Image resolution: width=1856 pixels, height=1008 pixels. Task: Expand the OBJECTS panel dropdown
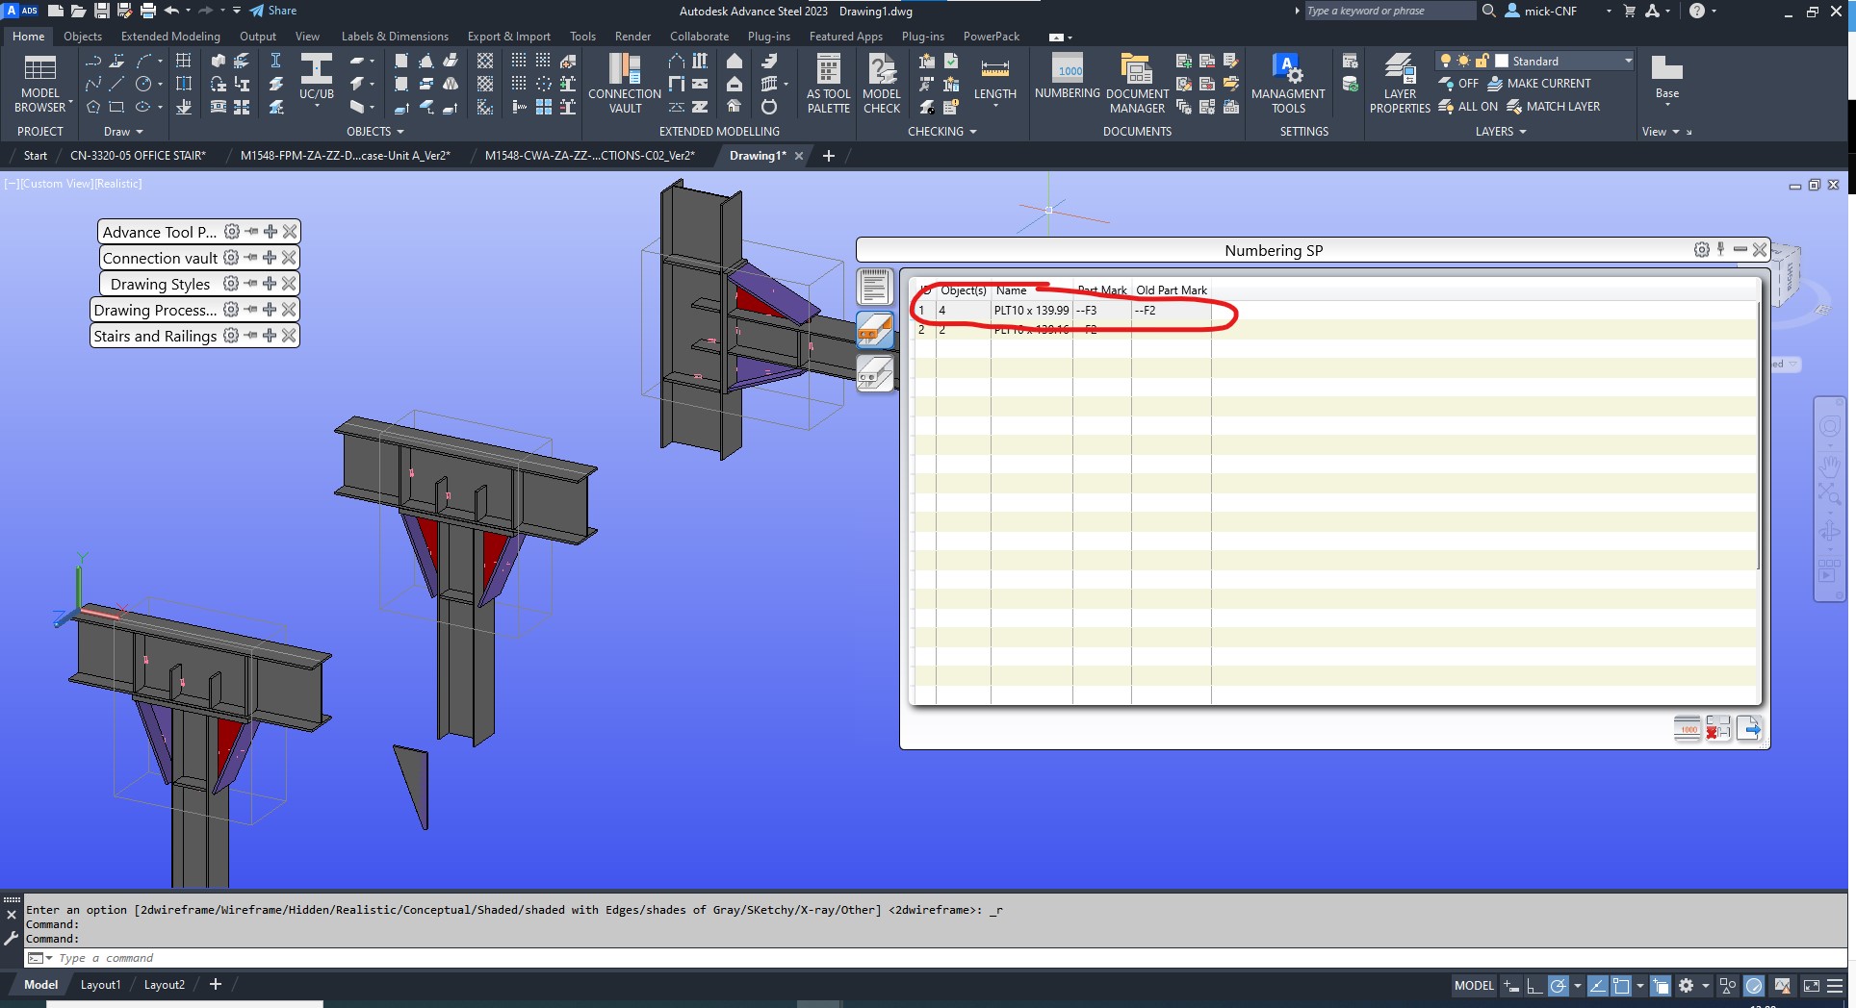tap(400, 132)
